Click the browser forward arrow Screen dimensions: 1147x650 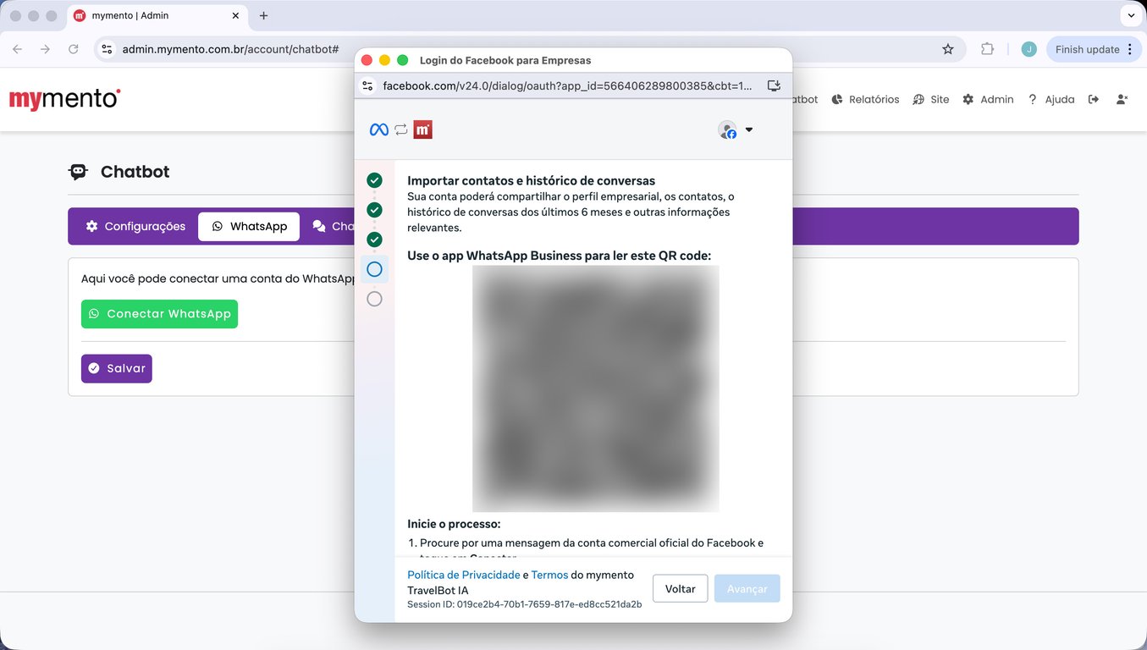coord(45,49)
